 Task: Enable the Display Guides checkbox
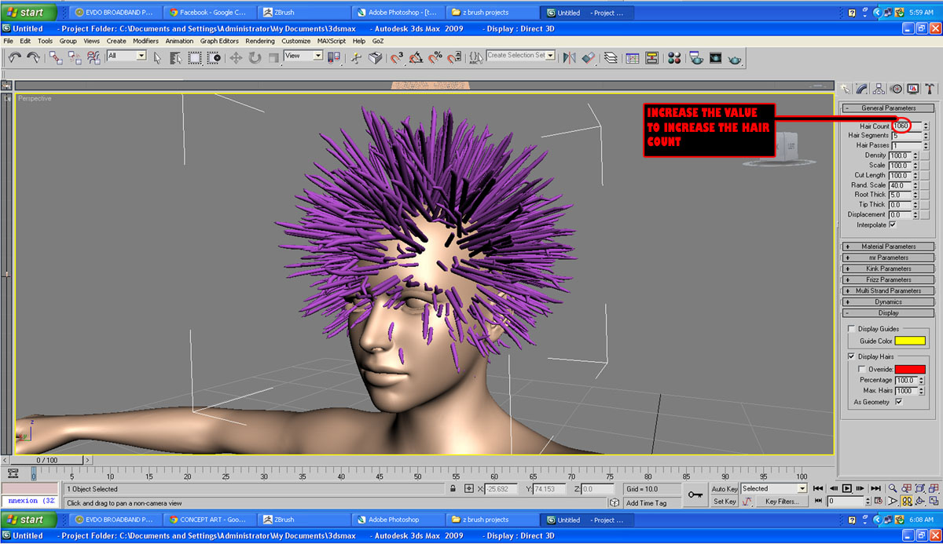click(852, 329)
